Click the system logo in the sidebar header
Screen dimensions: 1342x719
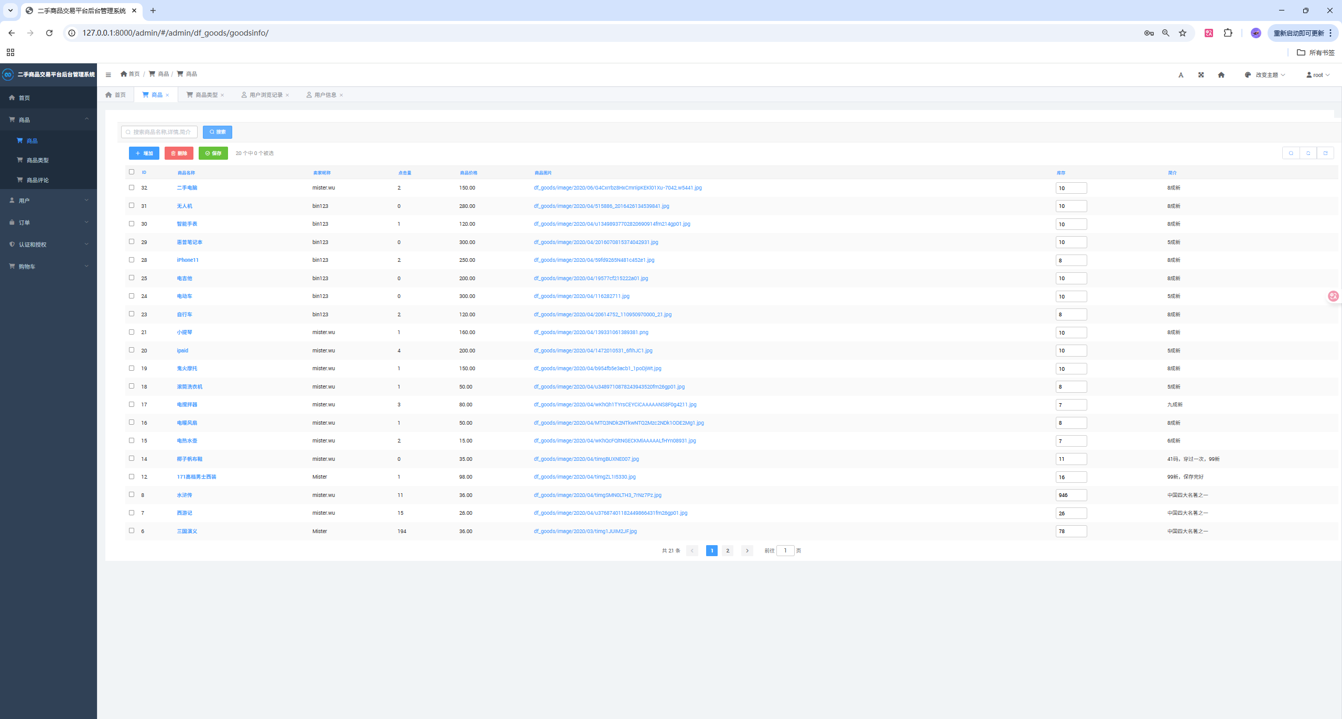8,74
